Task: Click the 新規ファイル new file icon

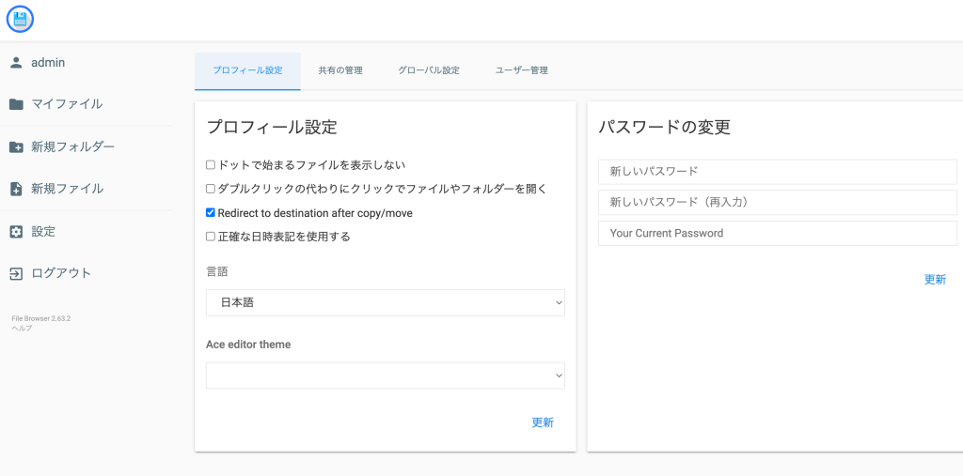Action: pos(16,189)
